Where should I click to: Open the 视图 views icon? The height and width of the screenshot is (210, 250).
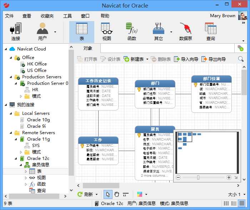[107, 32]
